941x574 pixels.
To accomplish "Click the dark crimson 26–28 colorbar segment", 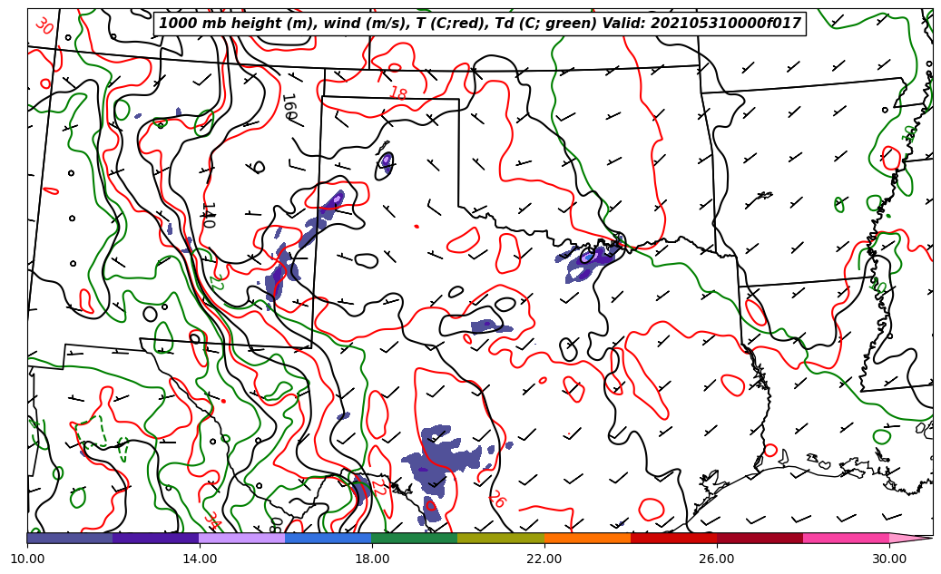I will tap(760, 538).
